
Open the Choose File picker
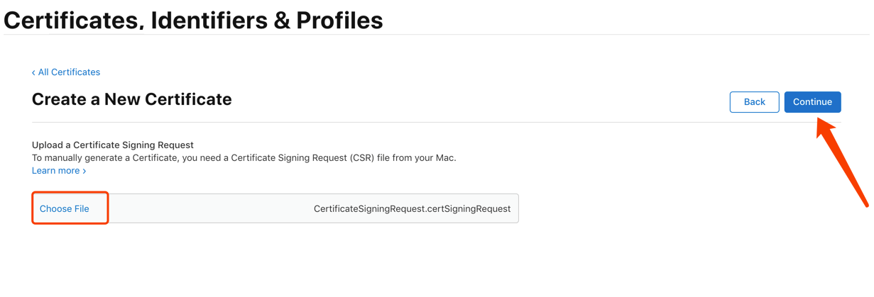(65, 208)
